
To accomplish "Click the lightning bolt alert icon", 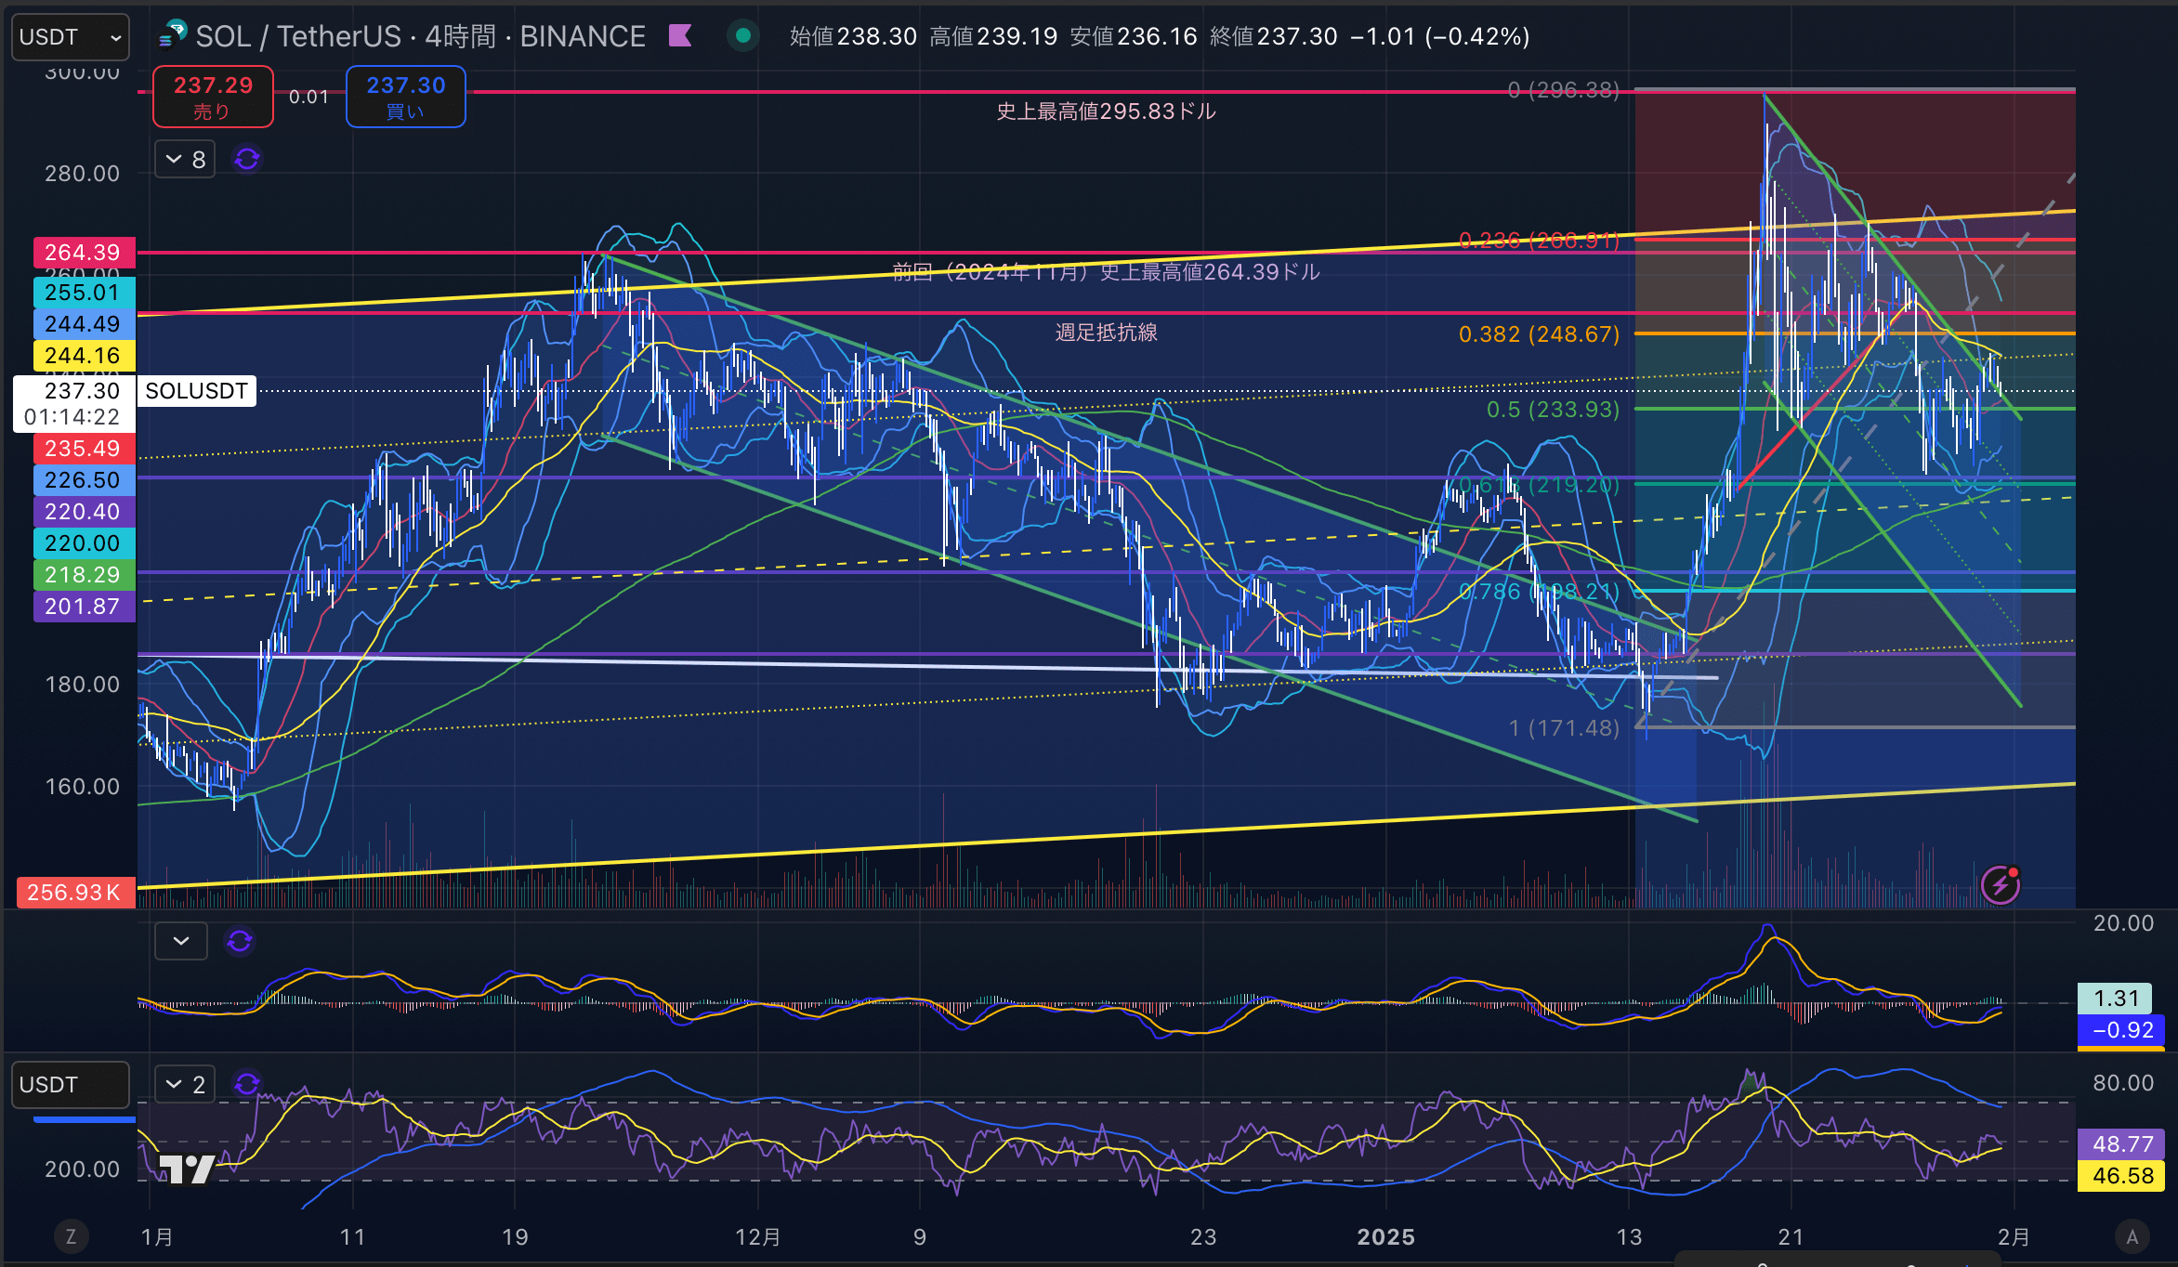I will 2000,884.
